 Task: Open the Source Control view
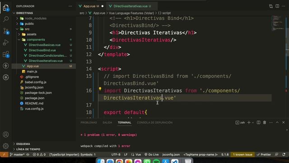[6, 31]
